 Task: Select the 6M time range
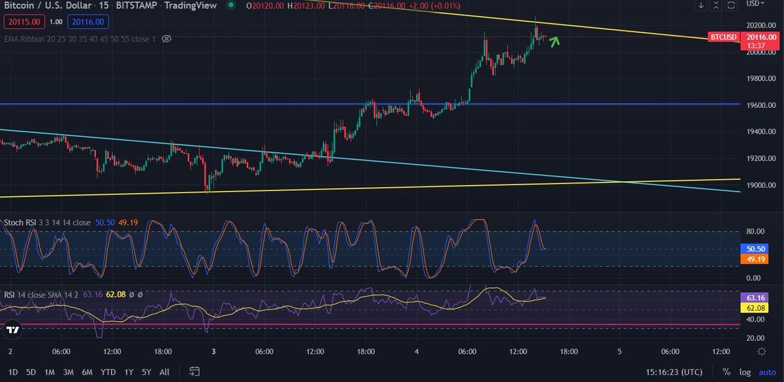tap(87, 372)
